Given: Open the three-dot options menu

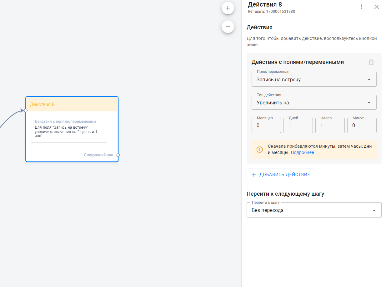Looking at the screenshot, I should coord(362,7).
